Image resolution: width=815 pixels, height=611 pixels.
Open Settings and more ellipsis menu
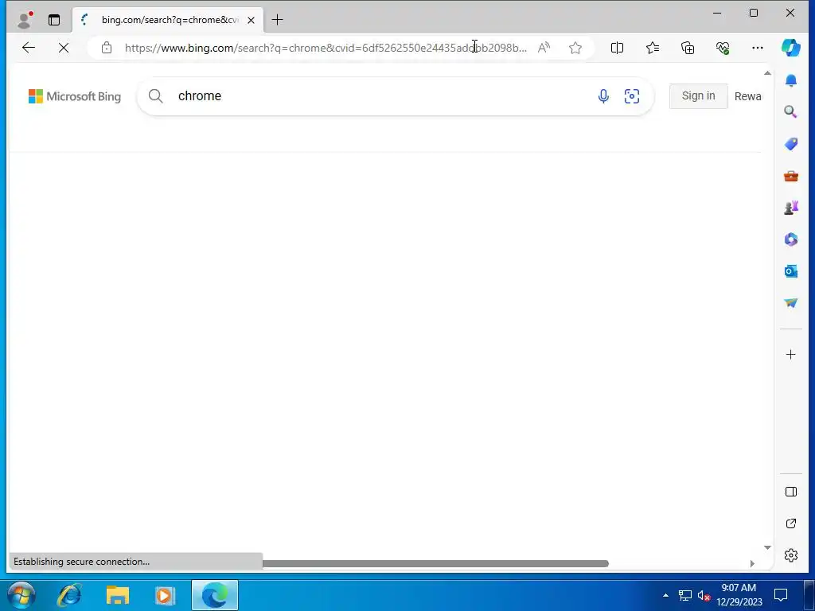758,48
